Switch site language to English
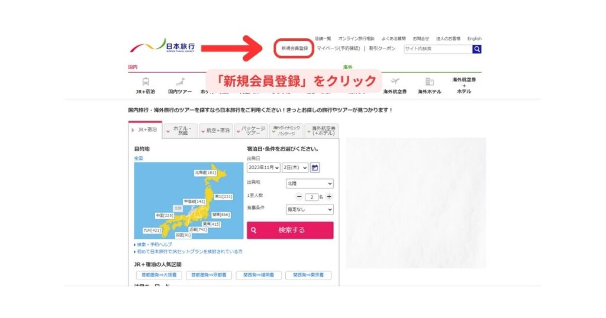 click(474, 38)
